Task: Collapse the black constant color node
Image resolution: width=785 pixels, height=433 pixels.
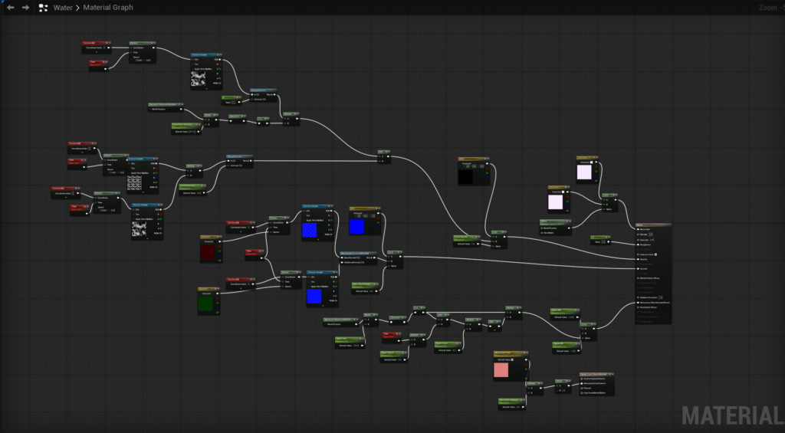Action: coord(488,159)
